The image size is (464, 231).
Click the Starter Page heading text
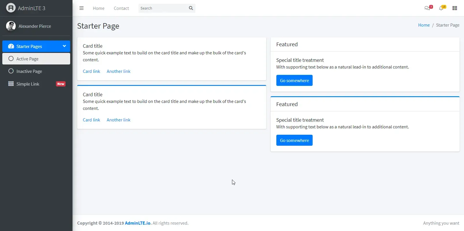[98, 26]
